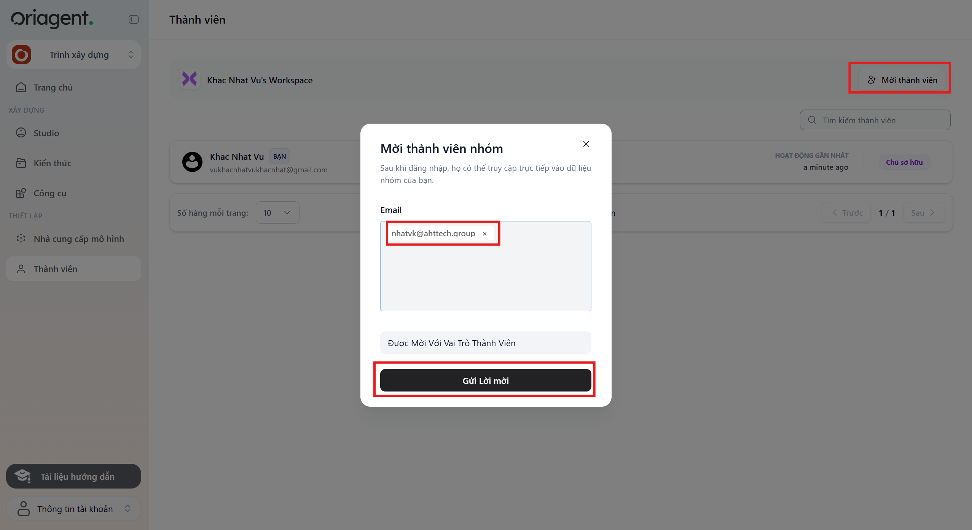Click the Oriagent logo
The height and width of the screenshot is (530, 972).
click(52, 19)
